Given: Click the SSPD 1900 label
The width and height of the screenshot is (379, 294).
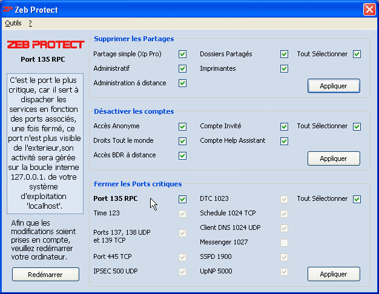Looking at the screenshot, I should click(x=216, y=256).
